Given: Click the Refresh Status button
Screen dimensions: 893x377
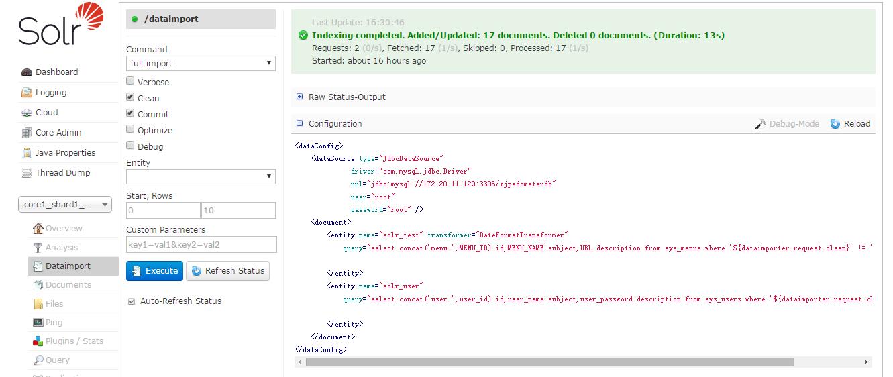Looking at the screenshot, I should (x=227, y=271).
